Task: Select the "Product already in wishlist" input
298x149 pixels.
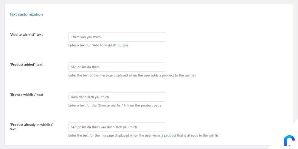Action: tap(117, 127)
